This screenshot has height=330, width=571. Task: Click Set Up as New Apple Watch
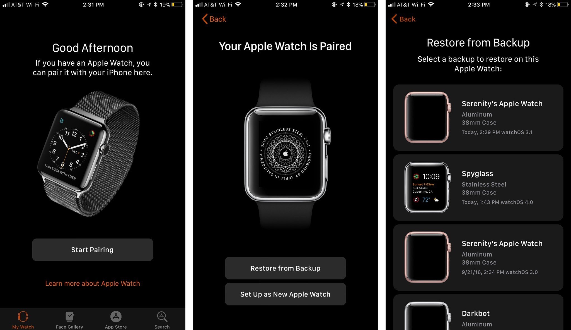(x=285, y=294)
